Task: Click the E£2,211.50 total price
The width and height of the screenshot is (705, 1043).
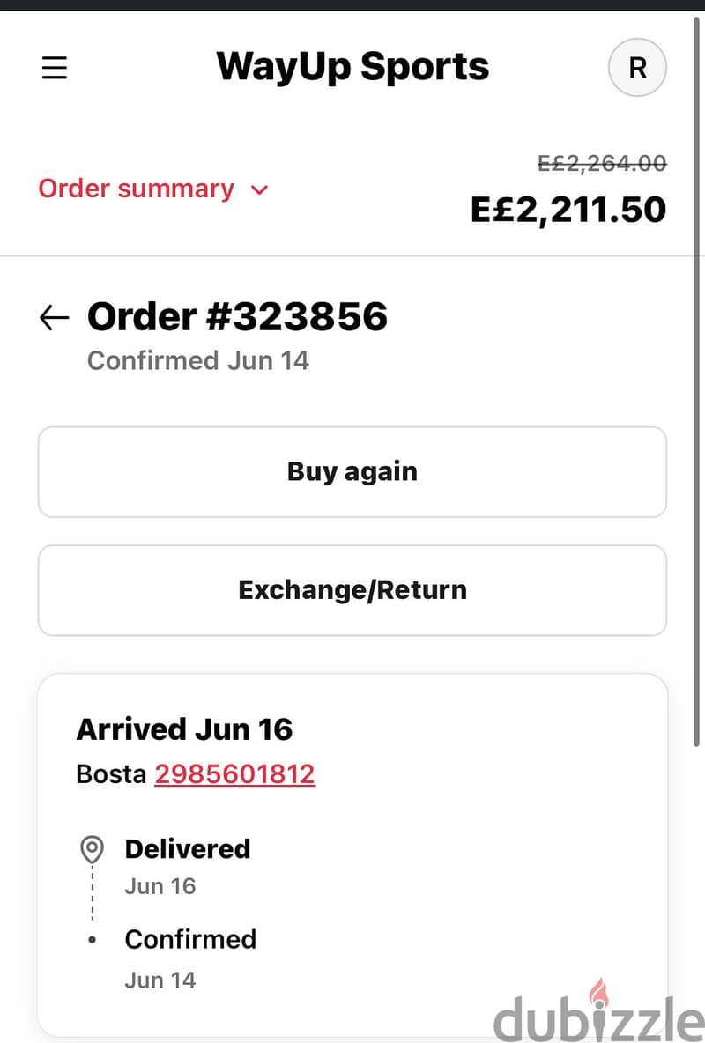Action: pyautogui.click(x=568, y=210)
